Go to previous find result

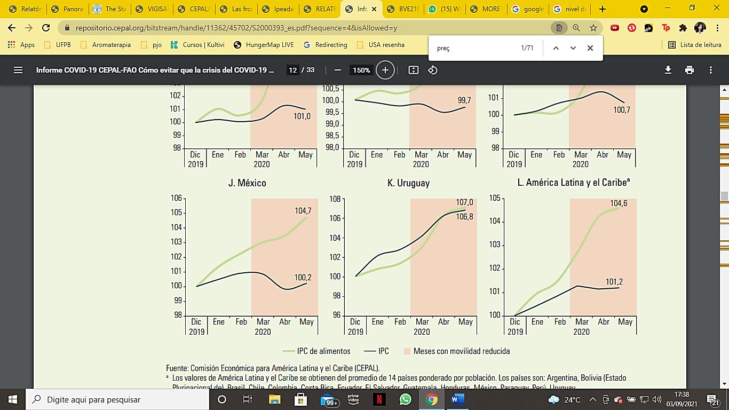pos(556,48)
